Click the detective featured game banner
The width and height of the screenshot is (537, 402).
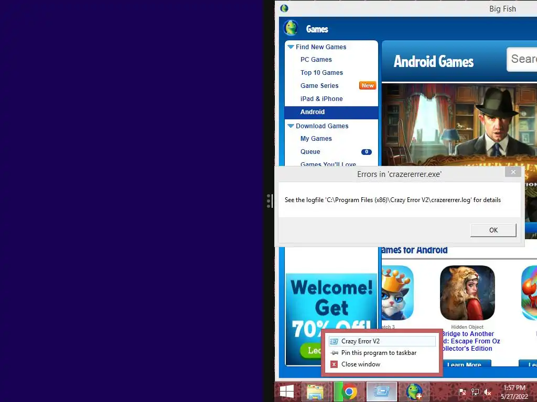pos(459,125)
